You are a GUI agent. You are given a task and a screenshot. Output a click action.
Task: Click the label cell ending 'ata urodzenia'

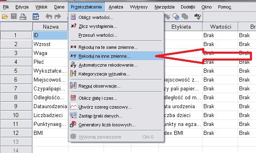click(183, 106)
